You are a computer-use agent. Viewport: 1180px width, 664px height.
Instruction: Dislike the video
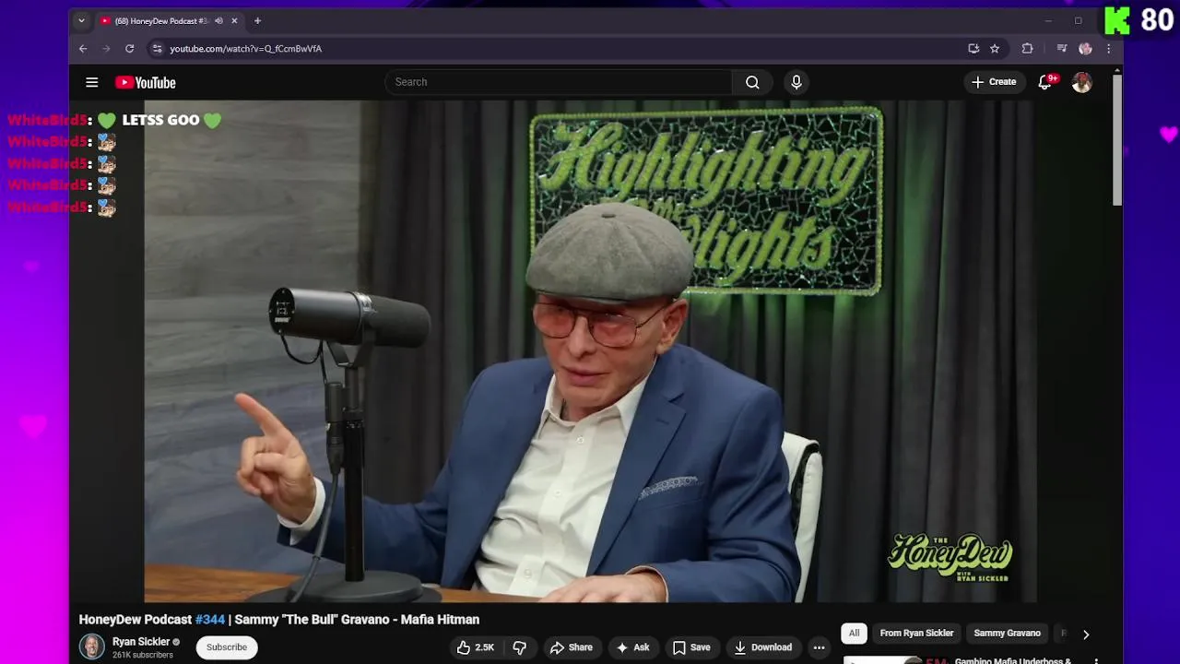click(x=519, y=647)
